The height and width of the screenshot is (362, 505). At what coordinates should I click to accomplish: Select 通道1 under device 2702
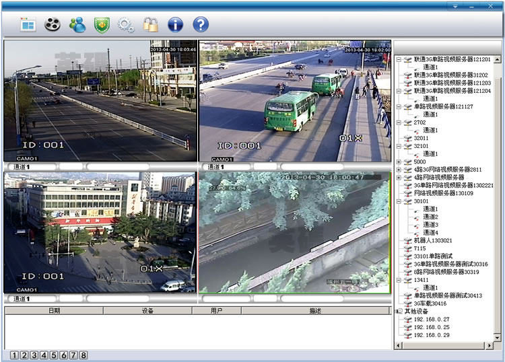[430, 131]
